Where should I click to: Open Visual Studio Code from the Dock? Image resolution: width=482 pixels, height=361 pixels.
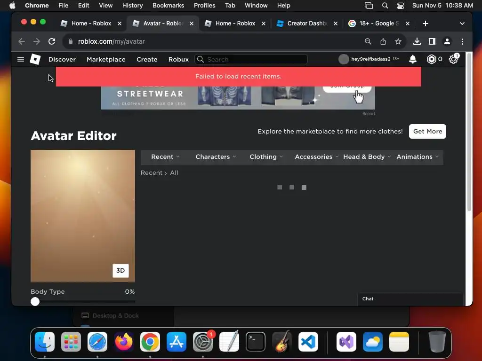click(308, 342)
